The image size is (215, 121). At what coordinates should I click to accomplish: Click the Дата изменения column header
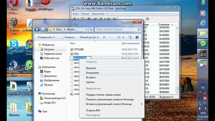(x=130, y=43)
